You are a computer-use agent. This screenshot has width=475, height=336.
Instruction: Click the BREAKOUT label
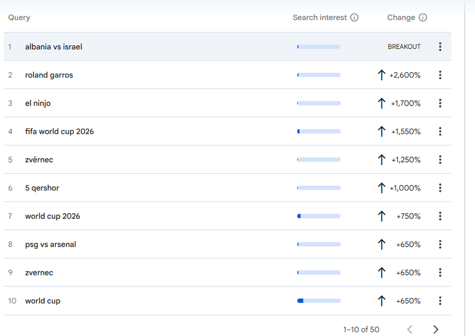(x=404, y=46)
